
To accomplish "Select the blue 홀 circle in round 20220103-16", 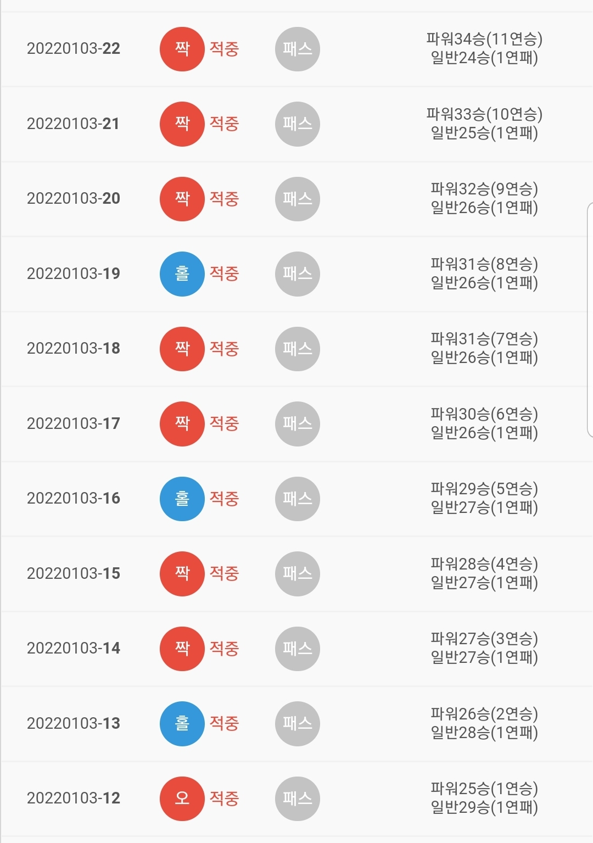I will coord(182,499).
